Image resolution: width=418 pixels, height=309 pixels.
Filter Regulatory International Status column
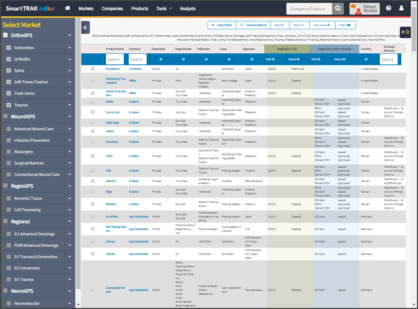tap(340, 59)
